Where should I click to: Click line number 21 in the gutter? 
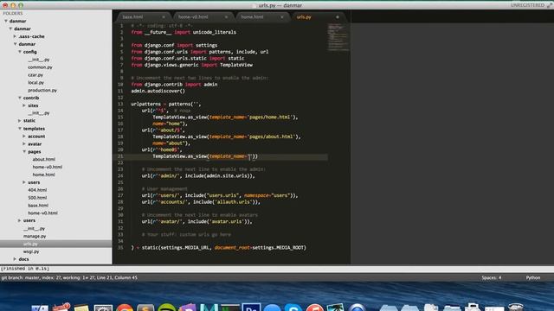[120, 156]
